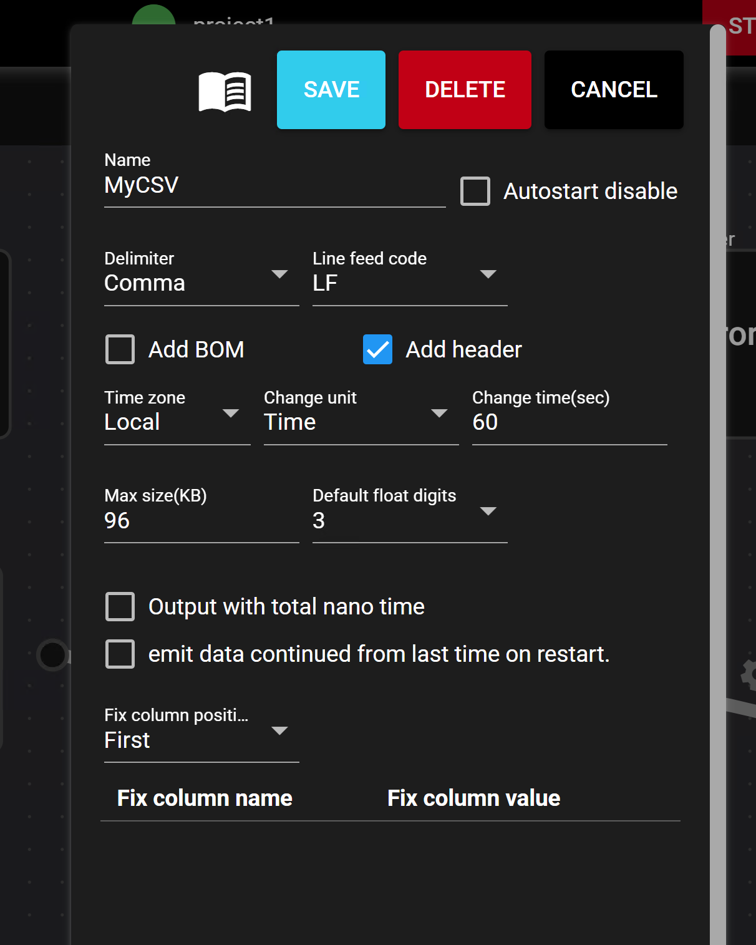Click the SAVE button
The height and width of the screenshot is (945, 756).
coord(331,90)
